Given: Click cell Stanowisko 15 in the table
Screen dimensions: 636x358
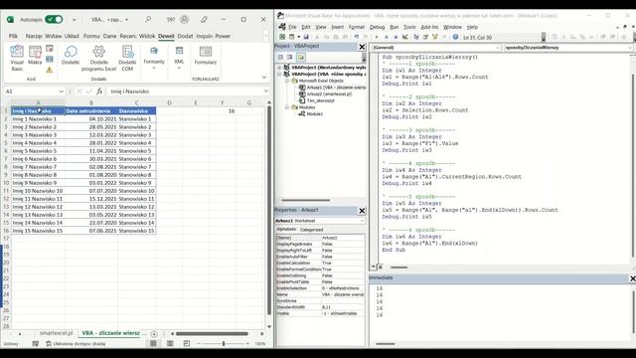Looking at the screenshot, I should (x=136, y=231).
